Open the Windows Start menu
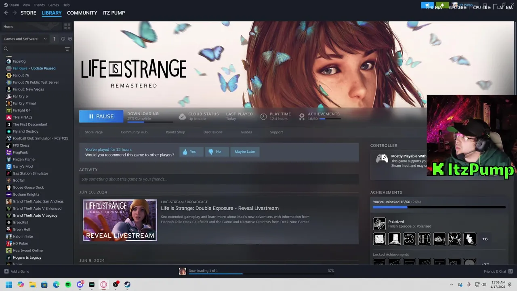Viewport: 517px width, 291px height. pos(8,285)
